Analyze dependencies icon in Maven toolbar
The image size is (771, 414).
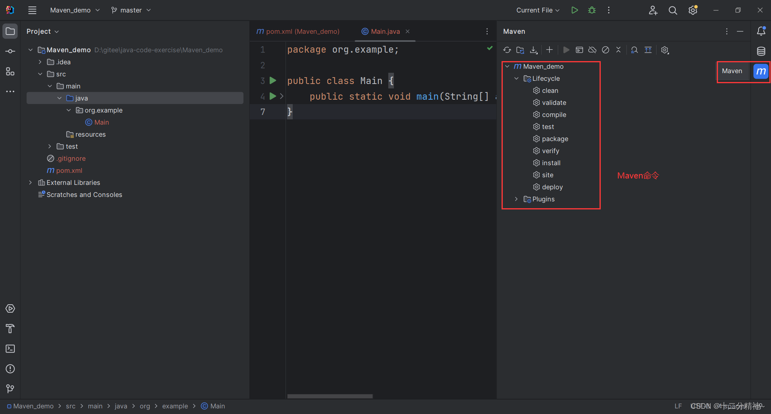point(634,50)
